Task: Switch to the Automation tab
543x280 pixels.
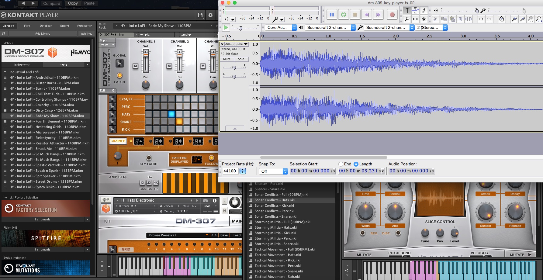Action: pyautogui.click(x=85, y=26)
